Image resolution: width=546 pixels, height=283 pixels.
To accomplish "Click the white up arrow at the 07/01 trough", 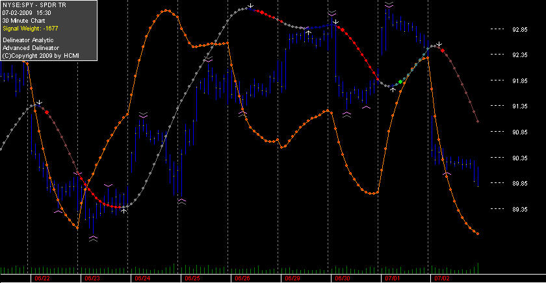I will [x=393, y=90].
